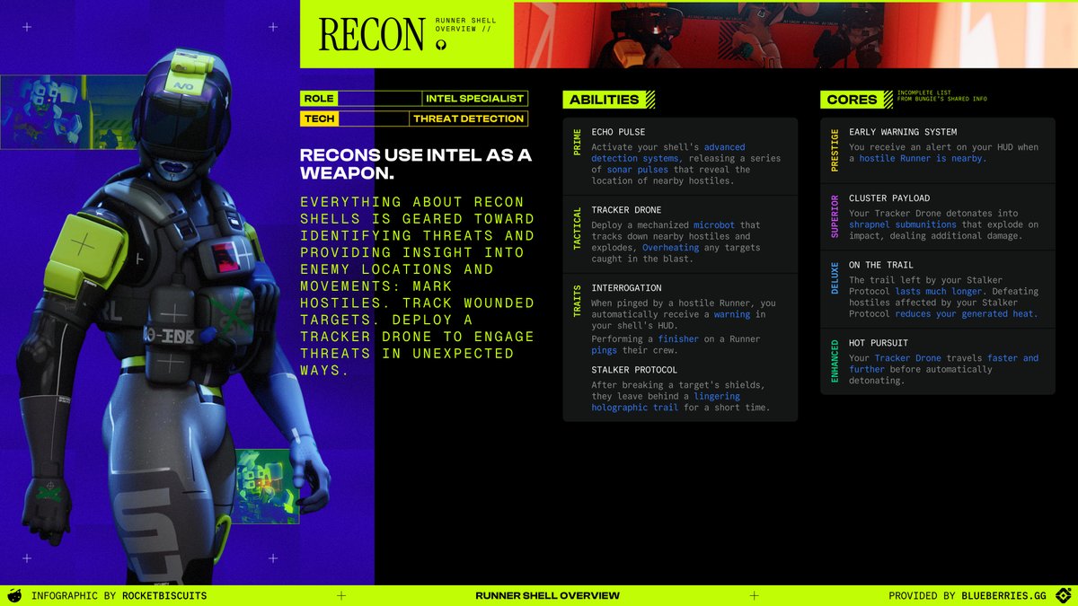Click the highlighted 'lasts much longer' text

tap(941, 292)
